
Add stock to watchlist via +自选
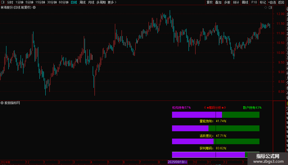[272, 2]
